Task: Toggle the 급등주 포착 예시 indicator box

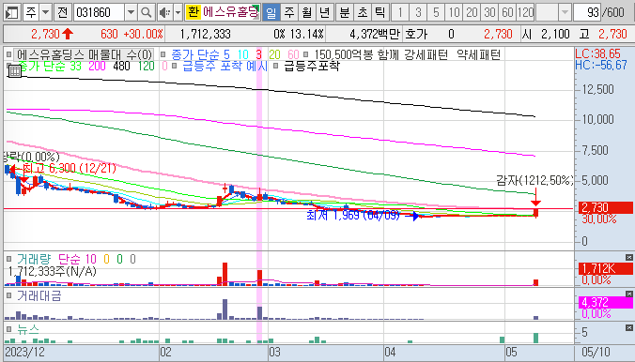Action: click(x=175, y=65)
